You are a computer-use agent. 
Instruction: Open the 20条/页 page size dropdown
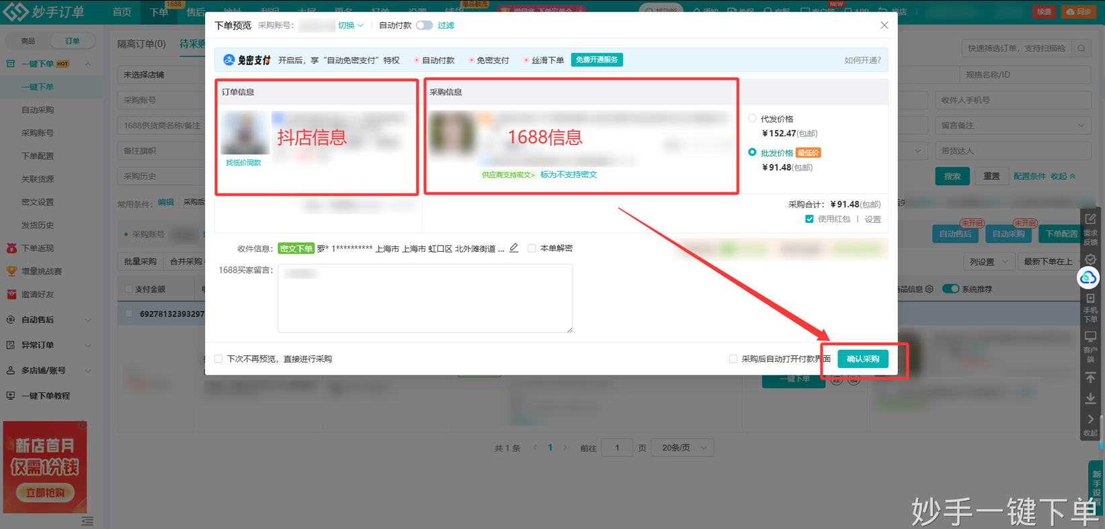[x=684, y=448]
